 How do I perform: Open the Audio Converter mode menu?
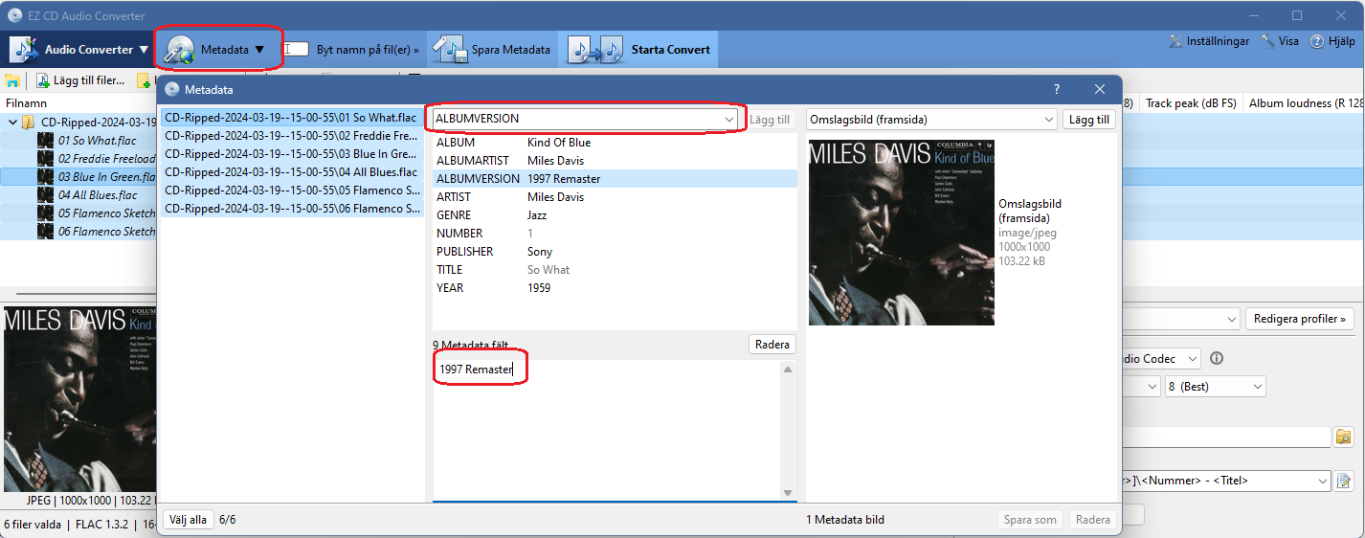pyautogui.click(x=80, y=49)
